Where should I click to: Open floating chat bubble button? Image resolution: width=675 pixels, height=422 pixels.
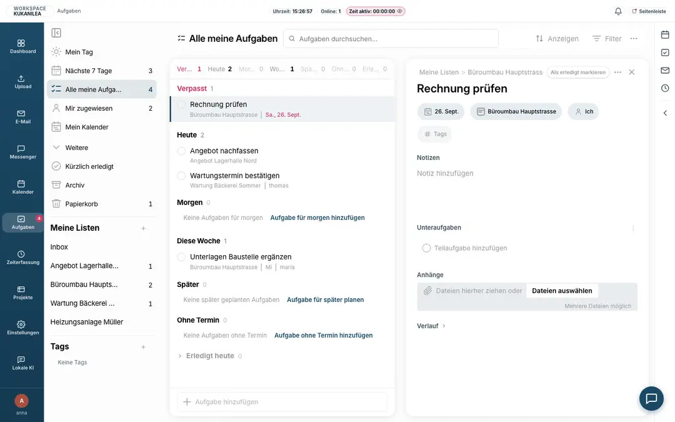pyautogui.click(x=651, y=398)
